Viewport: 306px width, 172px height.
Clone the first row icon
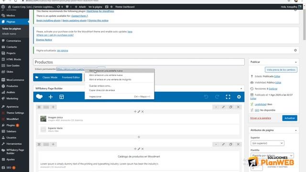(230, 107)
